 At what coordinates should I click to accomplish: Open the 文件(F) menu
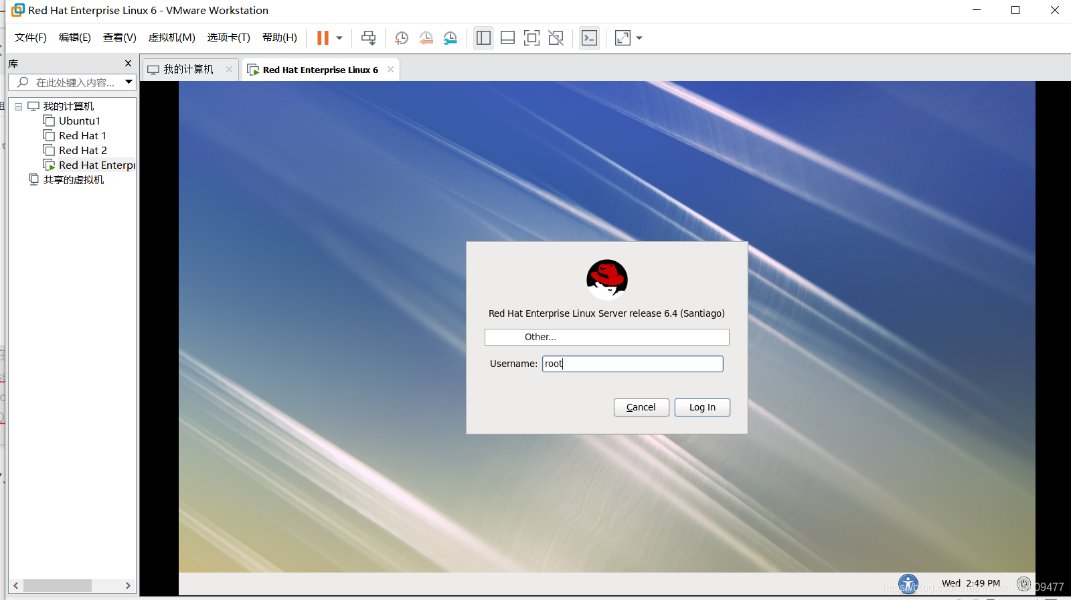pos(31,37)
